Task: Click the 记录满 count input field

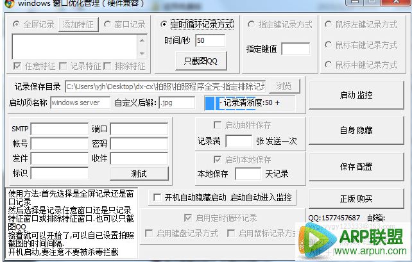Action: (x=239, y=142)
